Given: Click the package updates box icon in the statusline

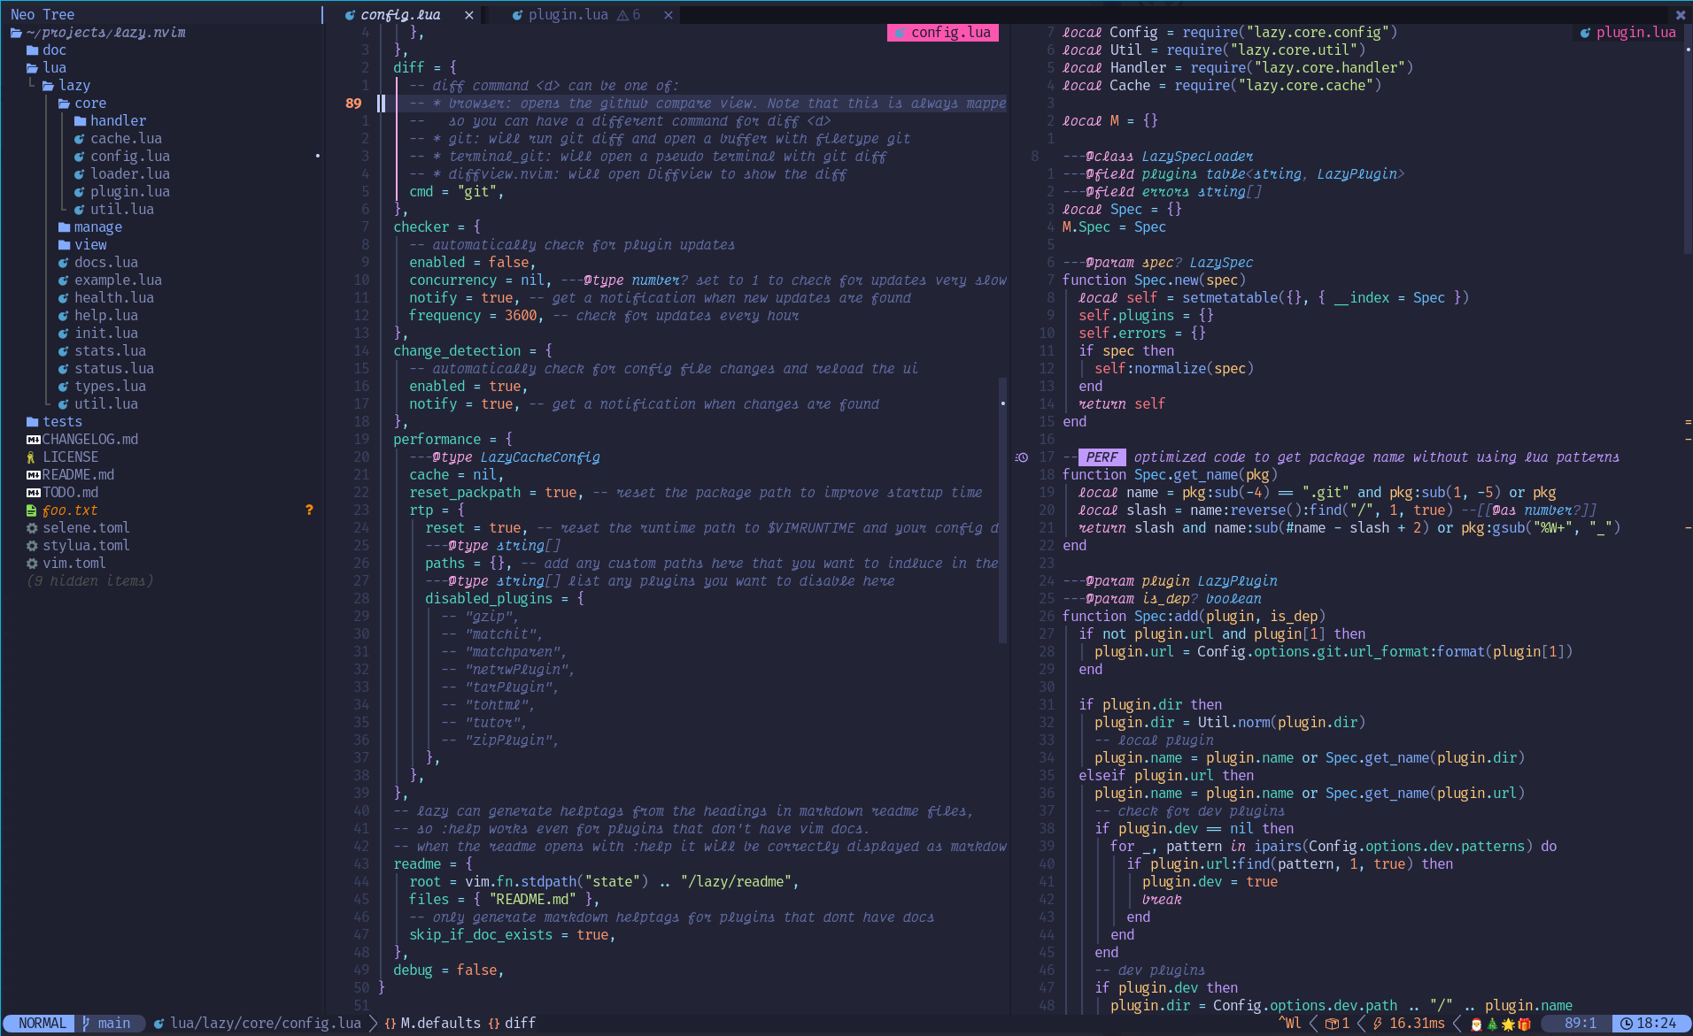Looking at the screenshot, I should tap(1331, 1024).
